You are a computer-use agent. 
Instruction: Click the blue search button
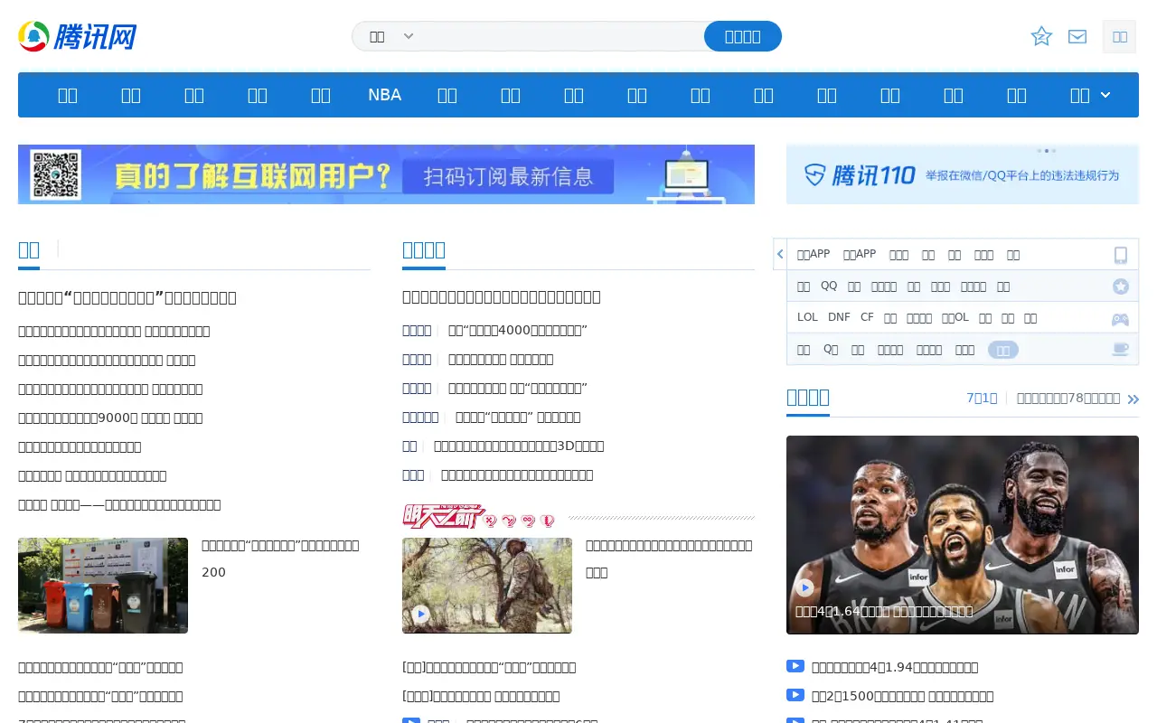point(743,36)
